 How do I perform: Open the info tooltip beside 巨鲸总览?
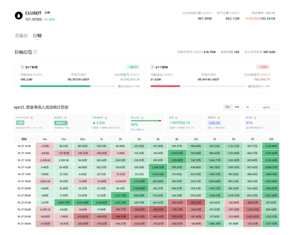(x=35, y=52)
